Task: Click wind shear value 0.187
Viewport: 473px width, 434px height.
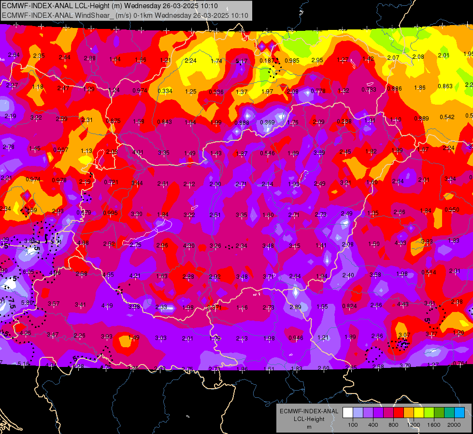Action: pyautogui.click(x=267, y=61)
